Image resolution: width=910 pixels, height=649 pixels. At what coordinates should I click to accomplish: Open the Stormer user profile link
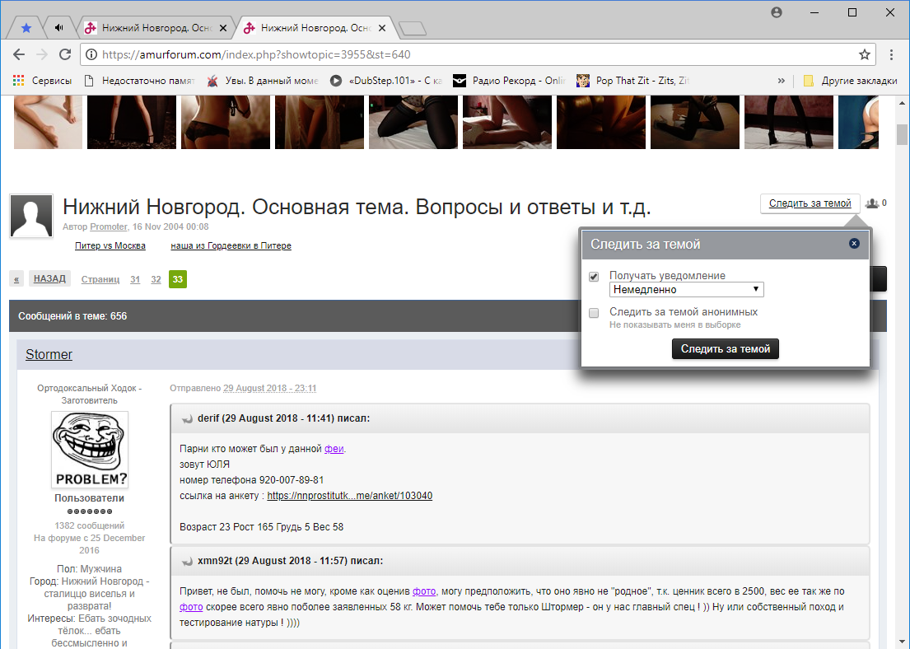(49, 355)
